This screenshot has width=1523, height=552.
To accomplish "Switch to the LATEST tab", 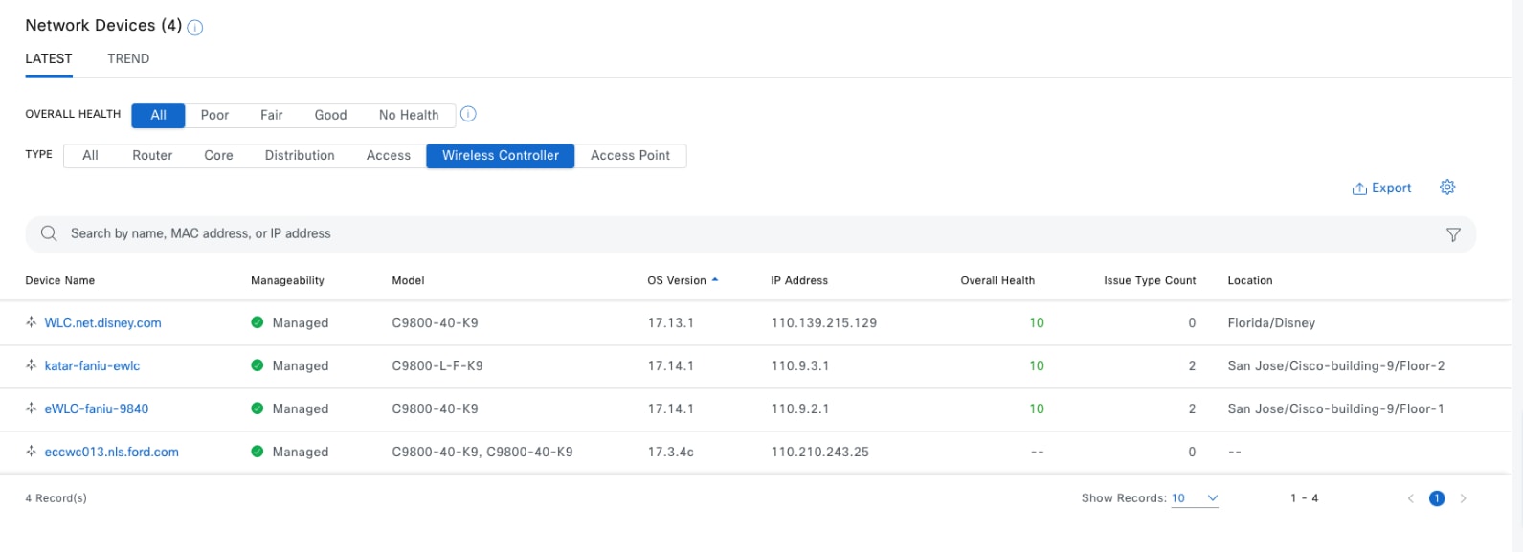I will coord(49,58).
